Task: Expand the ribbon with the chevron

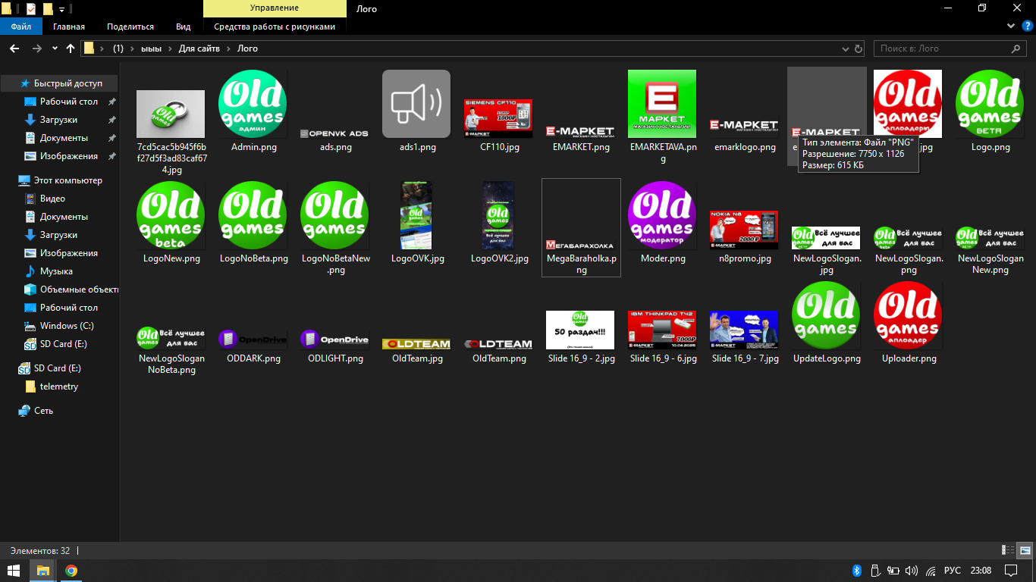Action: tap(1010, 27)
